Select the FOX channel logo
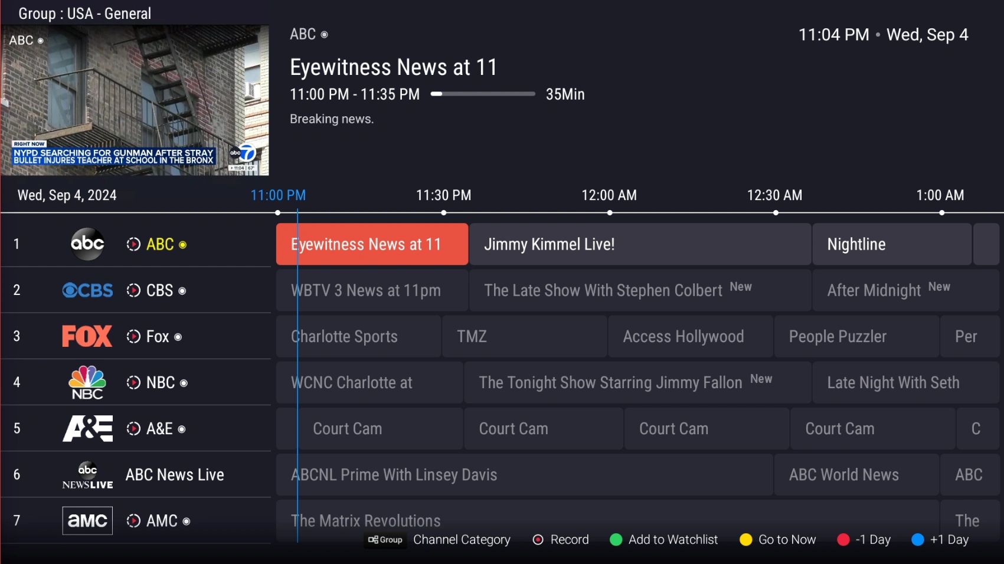This screenshot has width=1004, height=564. tap(87, 336)
